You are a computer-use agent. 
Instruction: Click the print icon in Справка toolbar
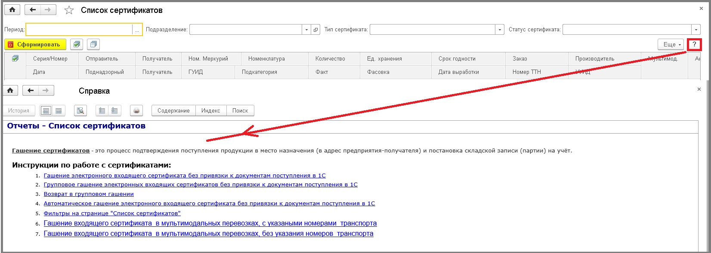[136, 111]
